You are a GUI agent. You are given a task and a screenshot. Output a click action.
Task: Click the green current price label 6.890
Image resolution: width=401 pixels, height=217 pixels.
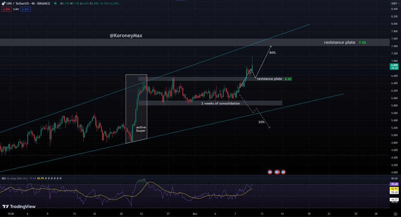(395, 65)
